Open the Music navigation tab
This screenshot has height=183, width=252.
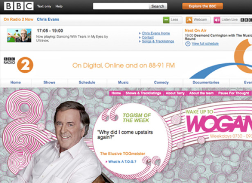click(123, 83)
